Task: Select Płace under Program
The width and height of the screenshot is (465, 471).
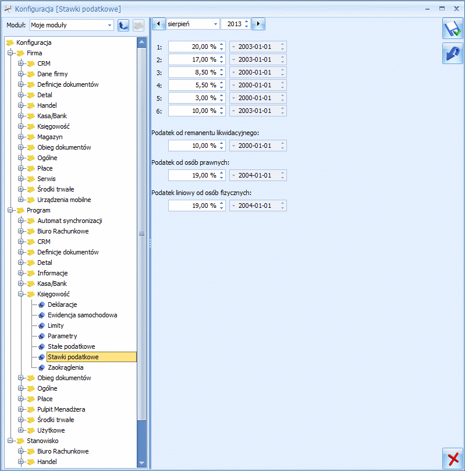Action: tap(45, 399)
